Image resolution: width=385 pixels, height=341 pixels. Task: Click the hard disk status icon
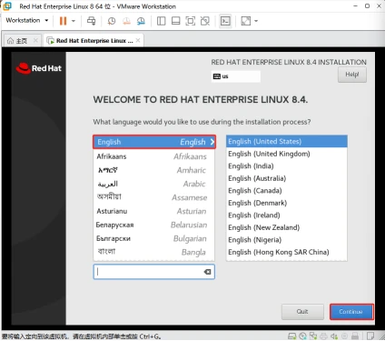(291, 336)
